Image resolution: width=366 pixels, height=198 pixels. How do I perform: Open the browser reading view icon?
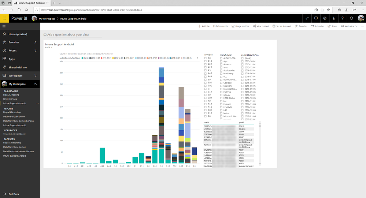(x=322, y=10)
